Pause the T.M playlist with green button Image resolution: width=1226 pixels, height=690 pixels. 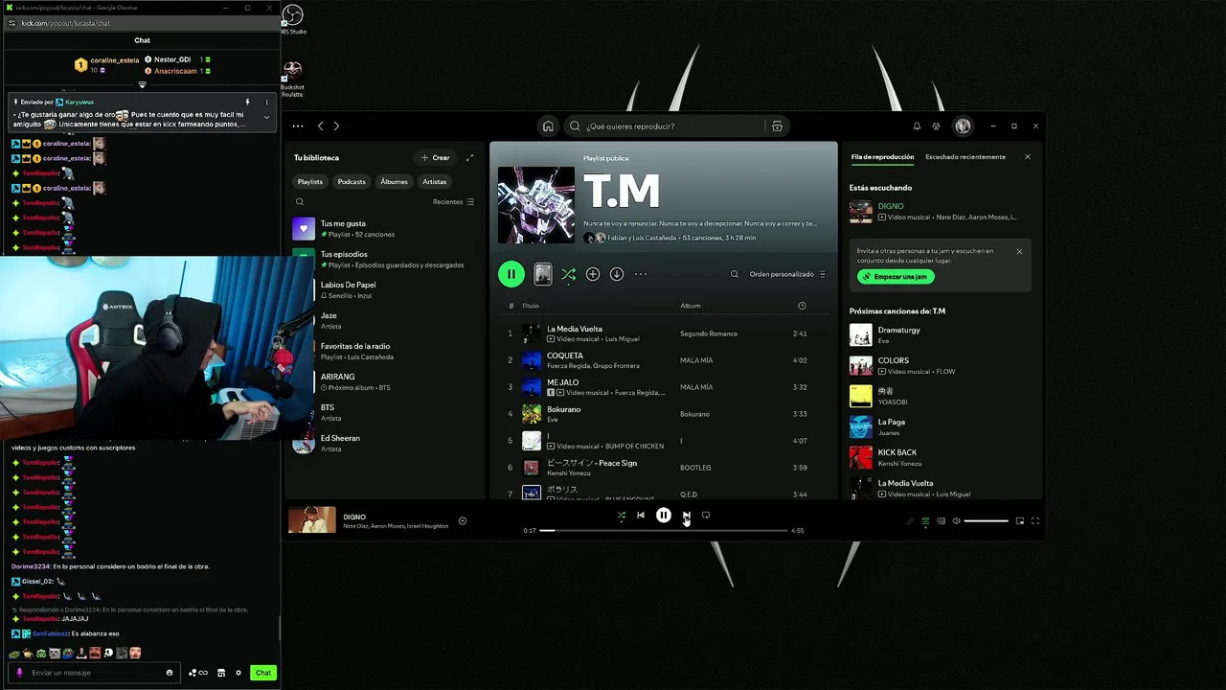tap(511, 274)
